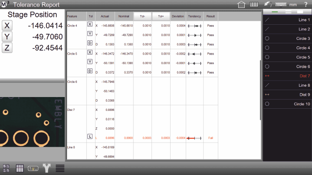Viewport: 312px width, 175px height.
Task: Open the help question mark icon
Action: 306,5
